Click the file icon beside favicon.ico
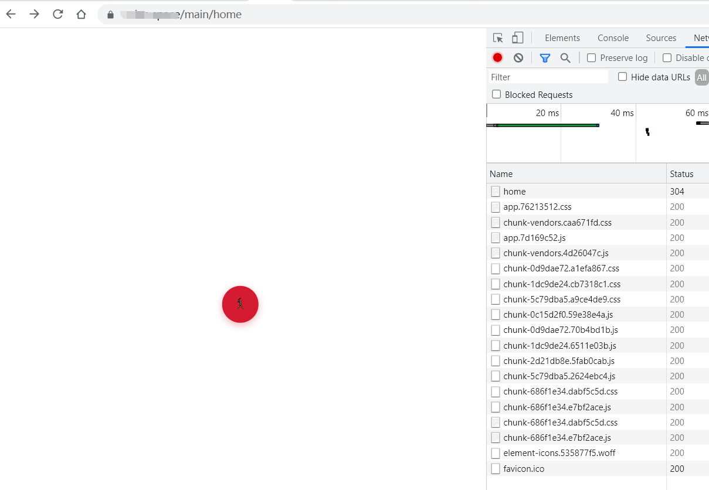Image resolution: width=709 pixels, height=490 pixels. [496, 469]
